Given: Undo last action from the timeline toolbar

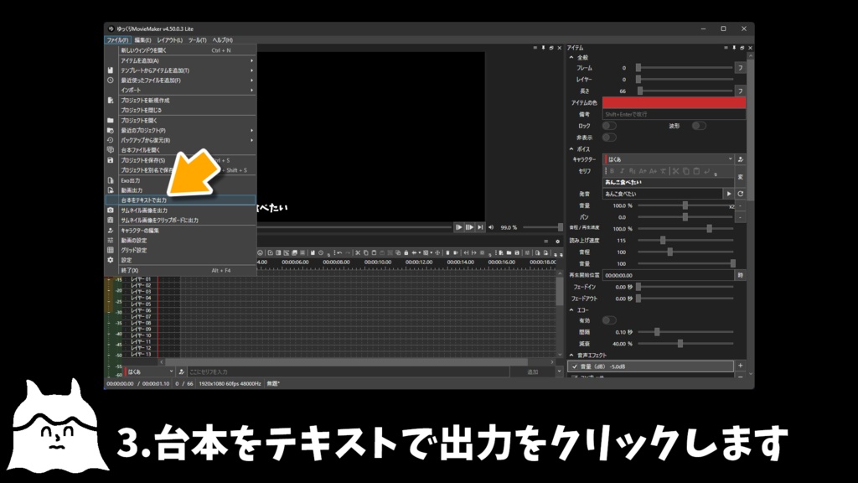Looking at the screenshot, I should pos(340,251).
